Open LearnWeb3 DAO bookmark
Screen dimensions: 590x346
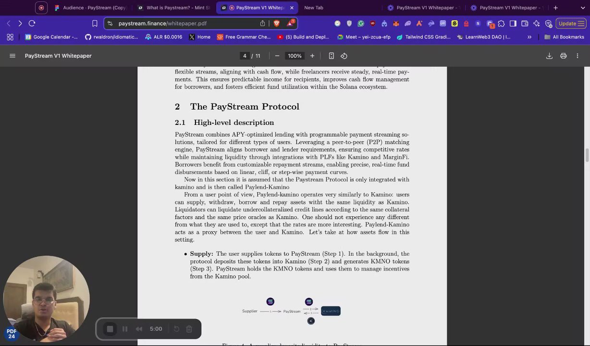point(484,37)
